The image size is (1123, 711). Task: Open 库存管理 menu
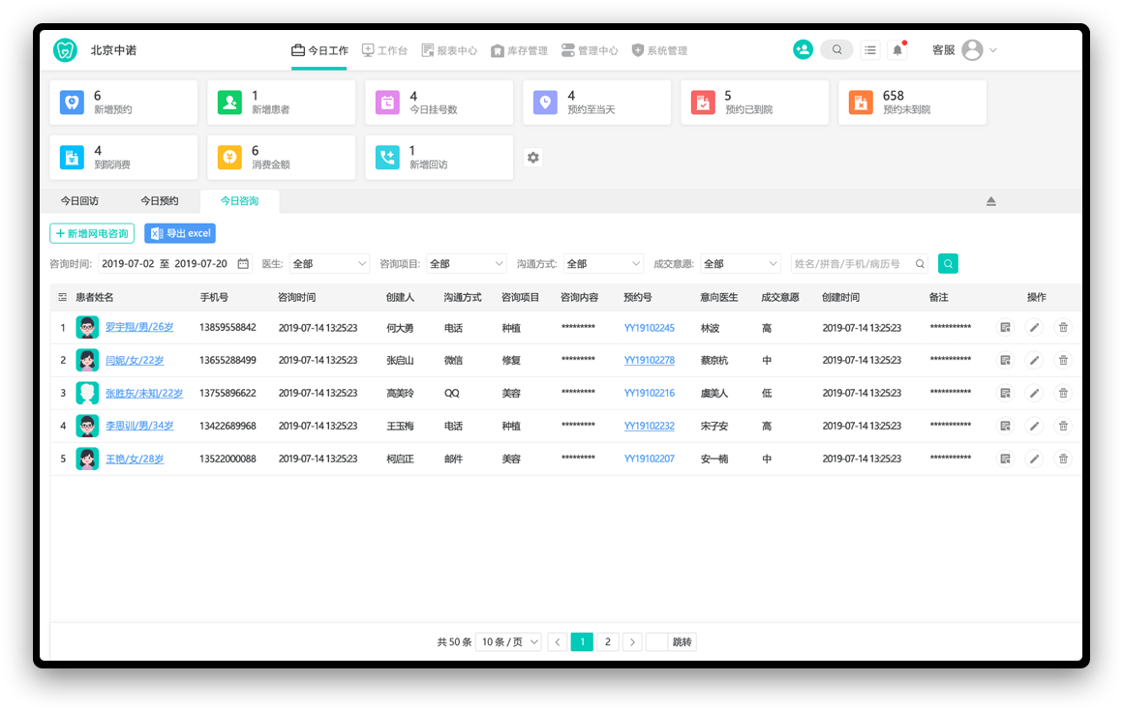click(519, 50)
